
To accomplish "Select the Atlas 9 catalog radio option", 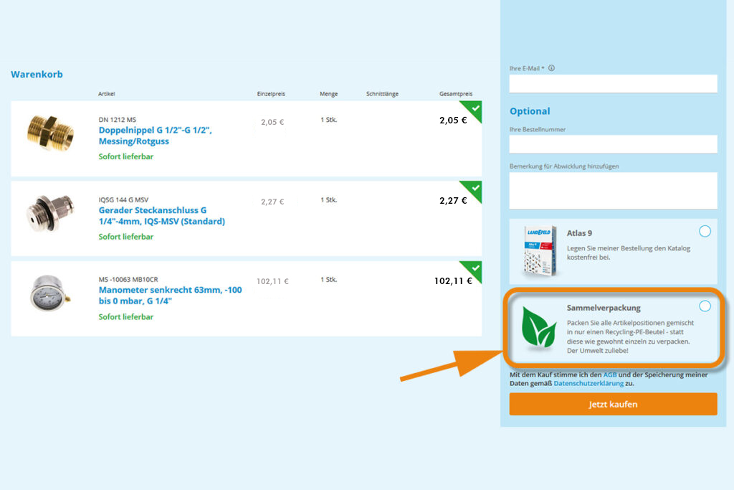I will click(705, 231).
